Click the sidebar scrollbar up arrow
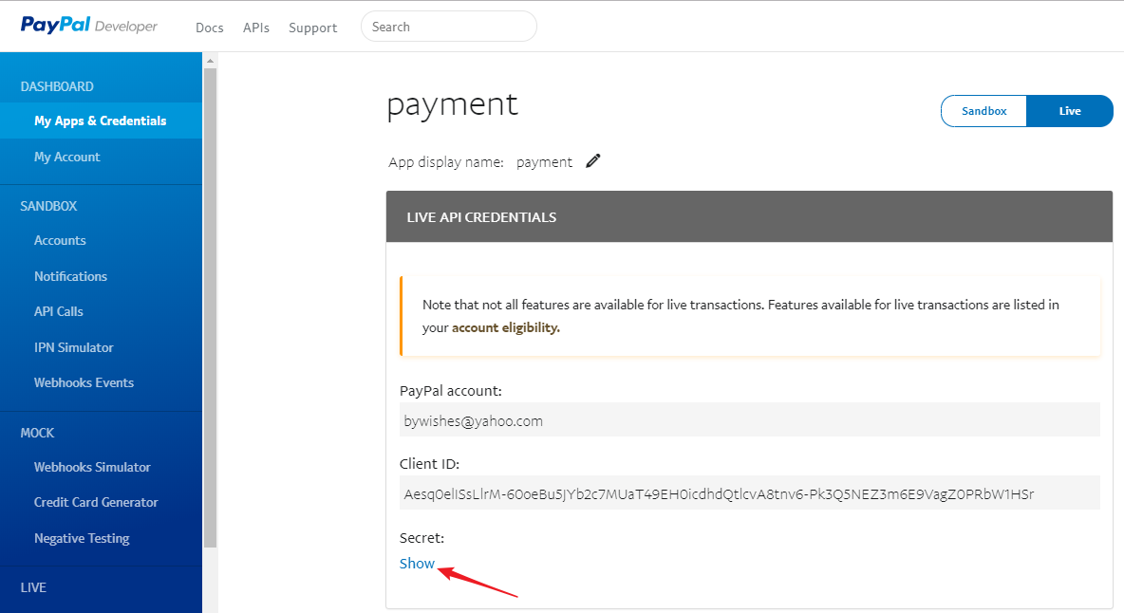The image size is (1124, 613). pyautogui.click(x=210, y=61)
